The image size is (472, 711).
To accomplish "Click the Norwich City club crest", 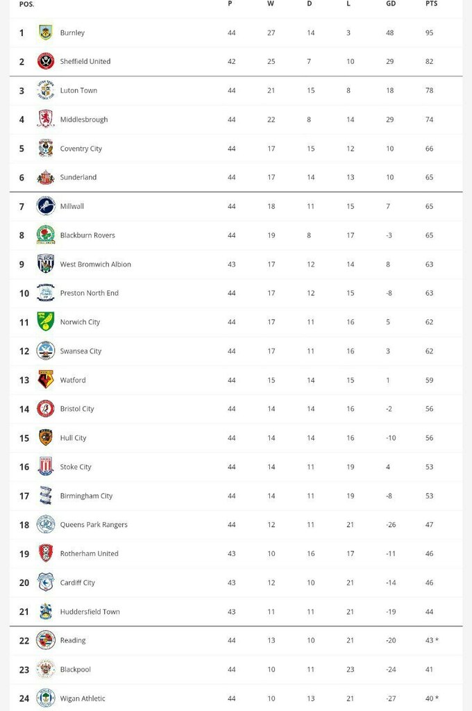I will [46, 322].
